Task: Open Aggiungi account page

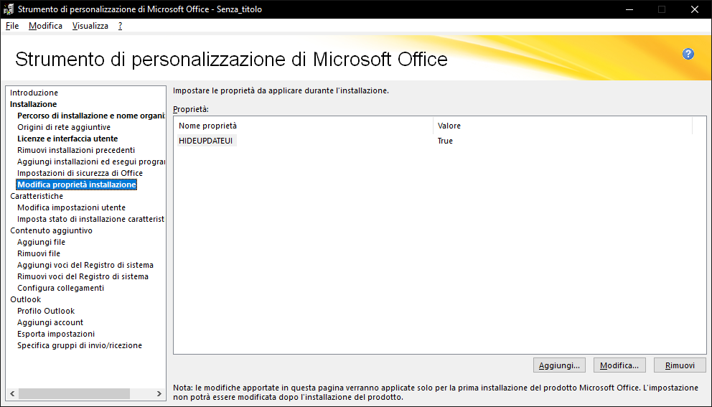Action: pos(50,322)
